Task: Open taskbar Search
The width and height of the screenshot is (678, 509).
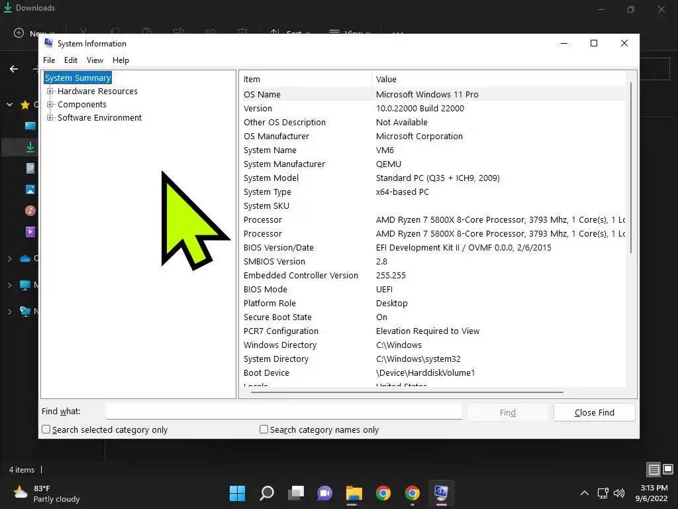Action: [x=267, y=493]
